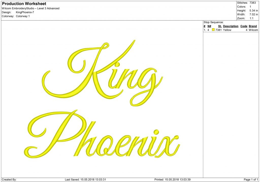Select the Code column header
The height and width of the screenshot is (182, 260).
tap(244, 26)
